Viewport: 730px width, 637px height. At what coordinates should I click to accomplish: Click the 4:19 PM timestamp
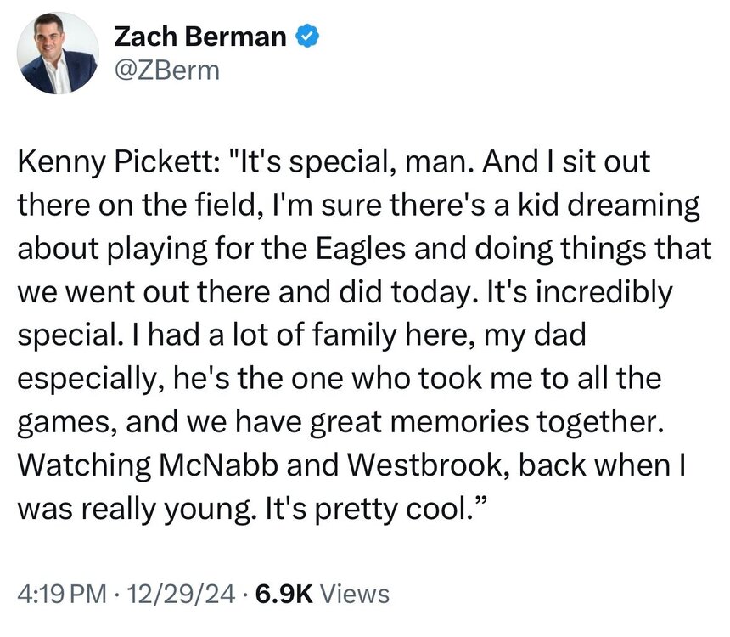62,594
